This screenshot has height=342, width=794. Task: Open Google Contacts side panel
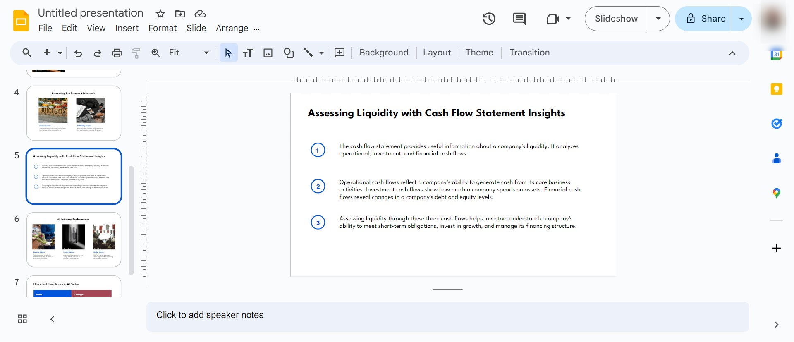[777, 158]
